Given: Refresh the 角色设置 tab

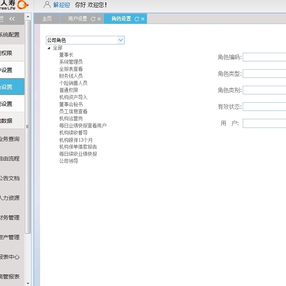Looking at the screenshot, I should point(137,19).
